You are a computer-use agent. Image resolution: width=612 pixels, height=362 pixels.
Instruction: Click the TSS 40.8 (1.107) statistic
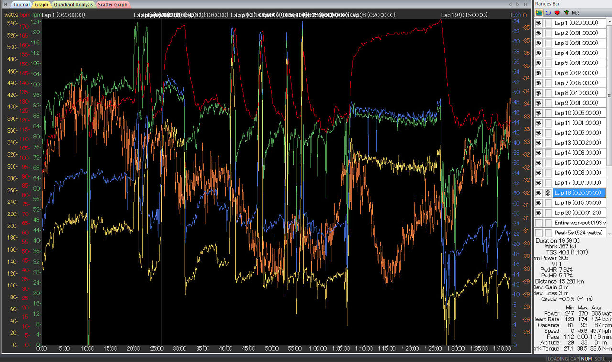point(567,252)
